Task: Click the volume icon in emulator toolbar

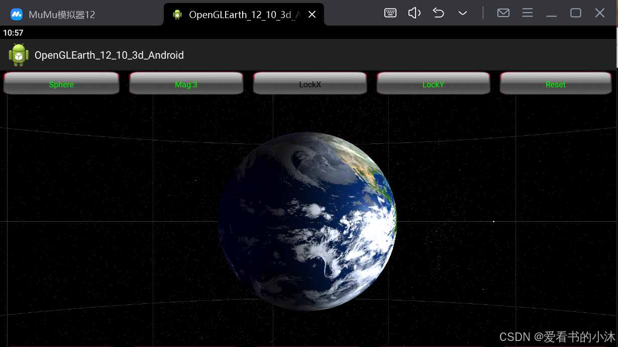Action: pyautogui.click(x=414, y=13)
